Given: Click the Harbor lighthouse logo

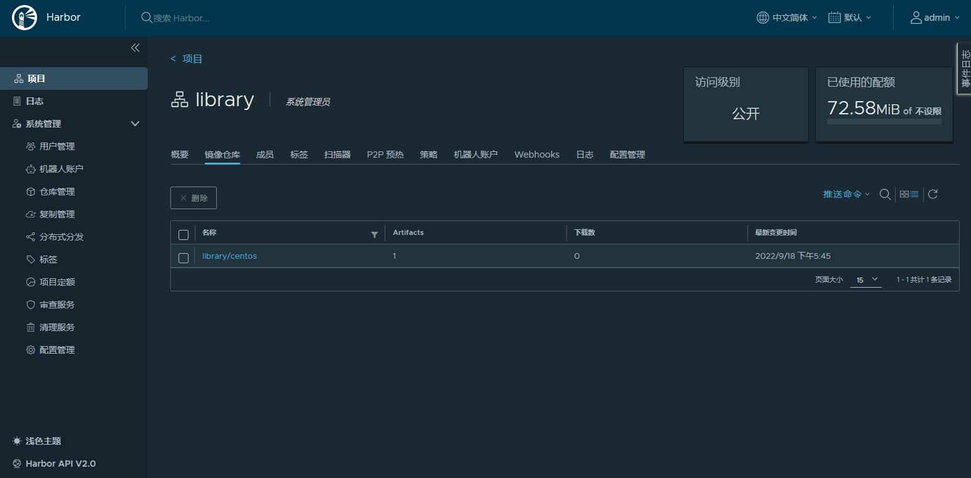Looking at the screenshot, I should [x=25, y=18].
